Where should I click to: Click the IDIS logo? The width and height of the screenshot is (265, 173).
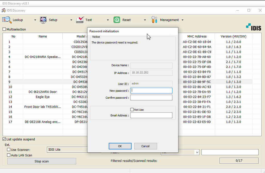[253, 27]
